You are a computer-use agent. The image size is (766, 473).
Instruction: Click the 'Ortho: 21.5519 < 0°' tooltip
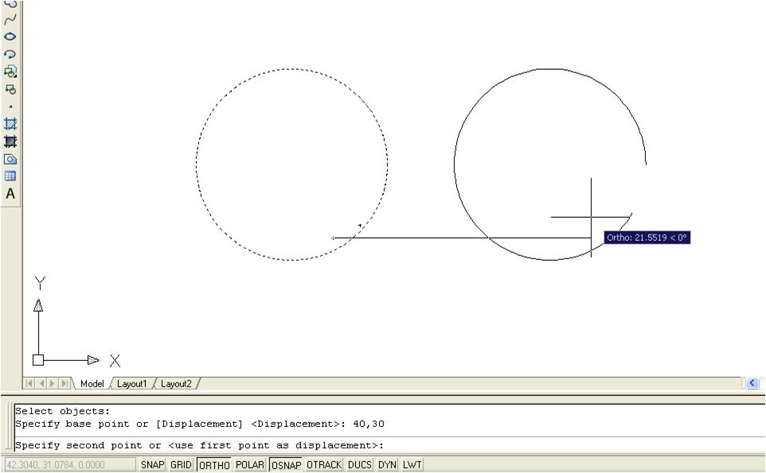(x=647, y=238)
